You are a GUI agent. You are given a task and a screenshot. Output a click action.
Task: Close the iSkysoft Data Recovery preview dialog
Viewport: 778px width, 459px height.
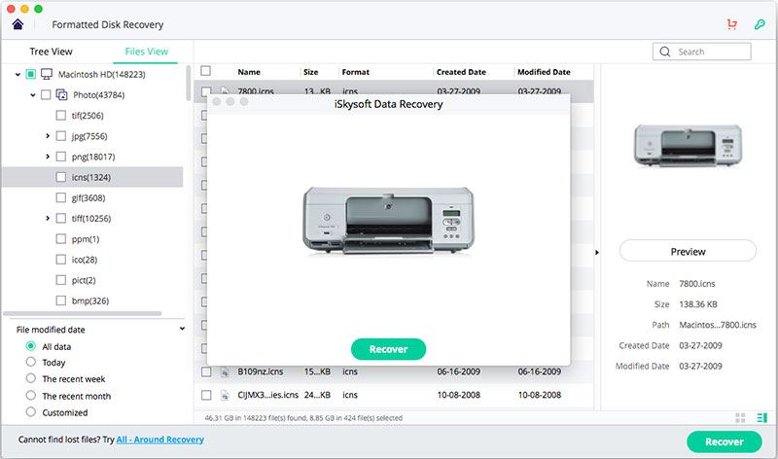(216, 102)
